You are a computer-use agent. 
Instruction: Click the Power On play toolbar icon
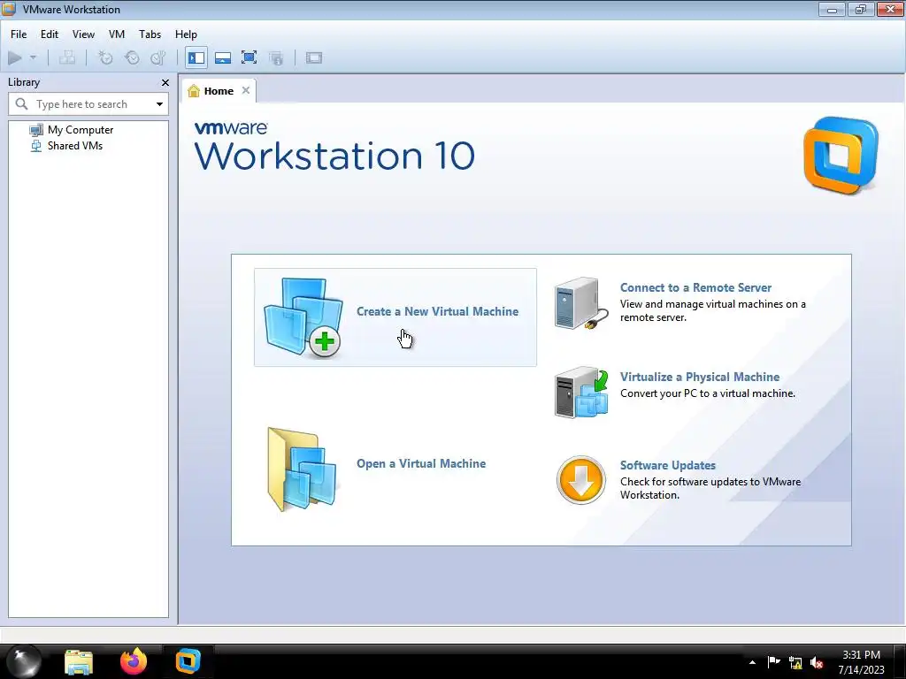15,57
